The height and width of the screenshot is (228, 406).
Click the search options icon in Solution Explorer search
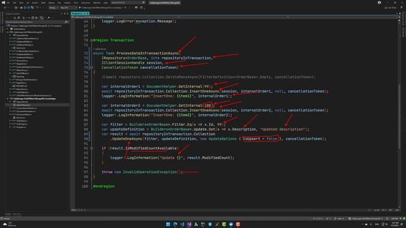tap(67, 22)
